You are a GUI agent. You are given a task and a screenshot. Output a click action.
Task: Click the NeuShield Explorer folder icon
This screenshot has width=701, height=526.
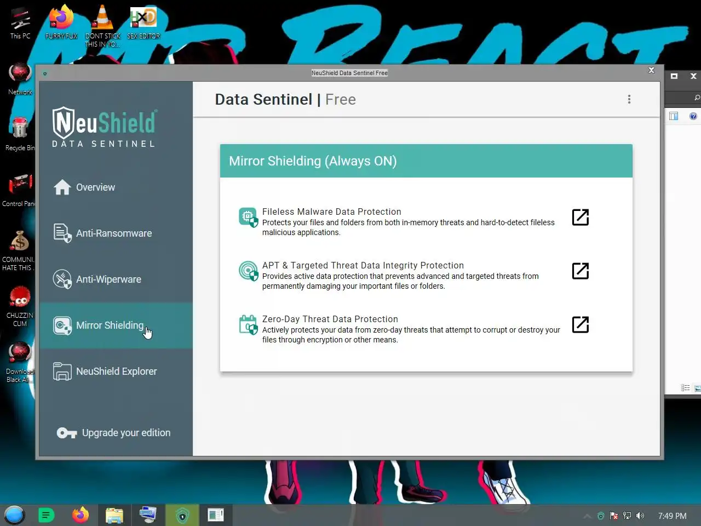pos(62,371)
